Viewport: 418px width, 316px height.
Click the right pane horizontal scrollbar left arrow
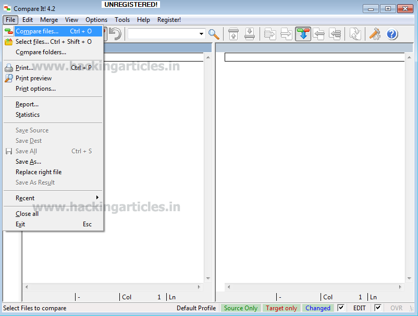(229, 287)
